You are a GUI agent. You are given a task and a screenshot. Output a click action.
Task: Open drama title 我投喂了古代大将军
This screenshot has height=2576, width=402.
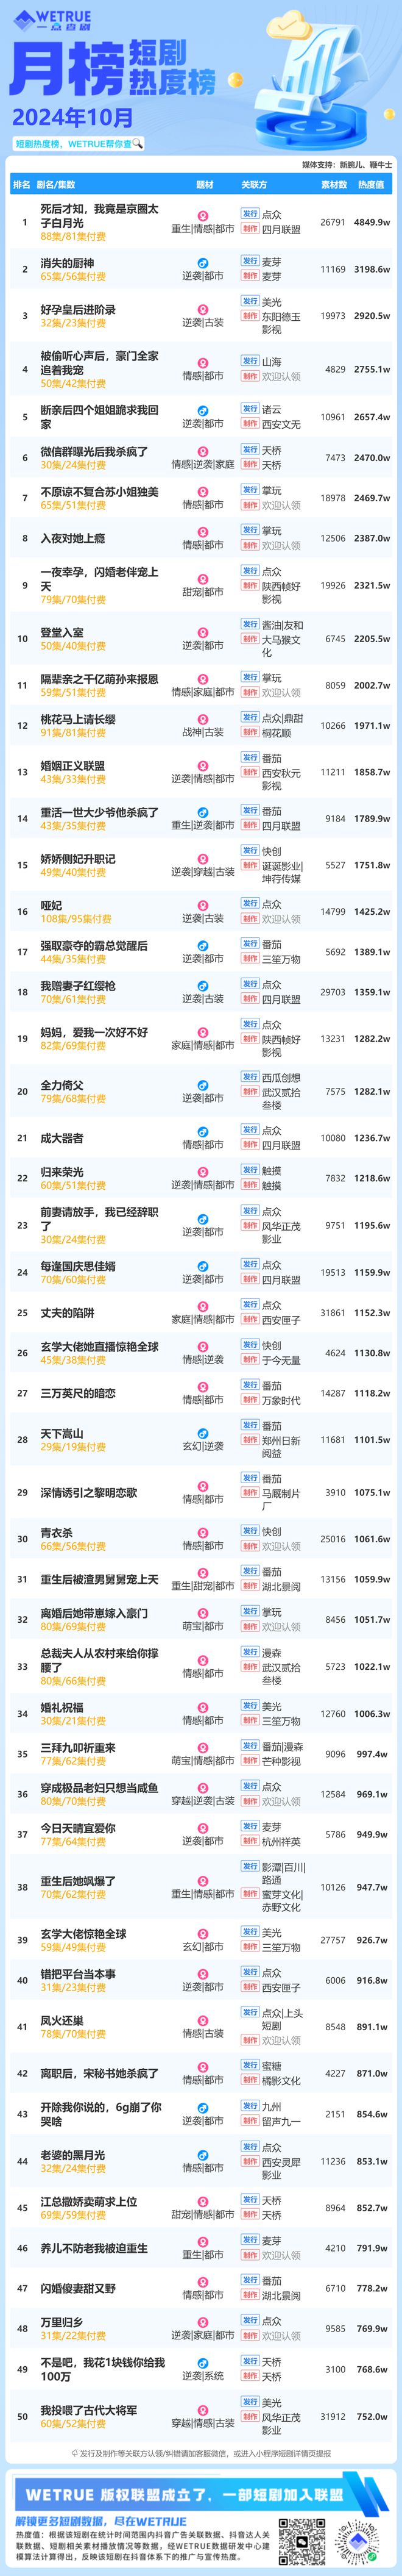89,2410
